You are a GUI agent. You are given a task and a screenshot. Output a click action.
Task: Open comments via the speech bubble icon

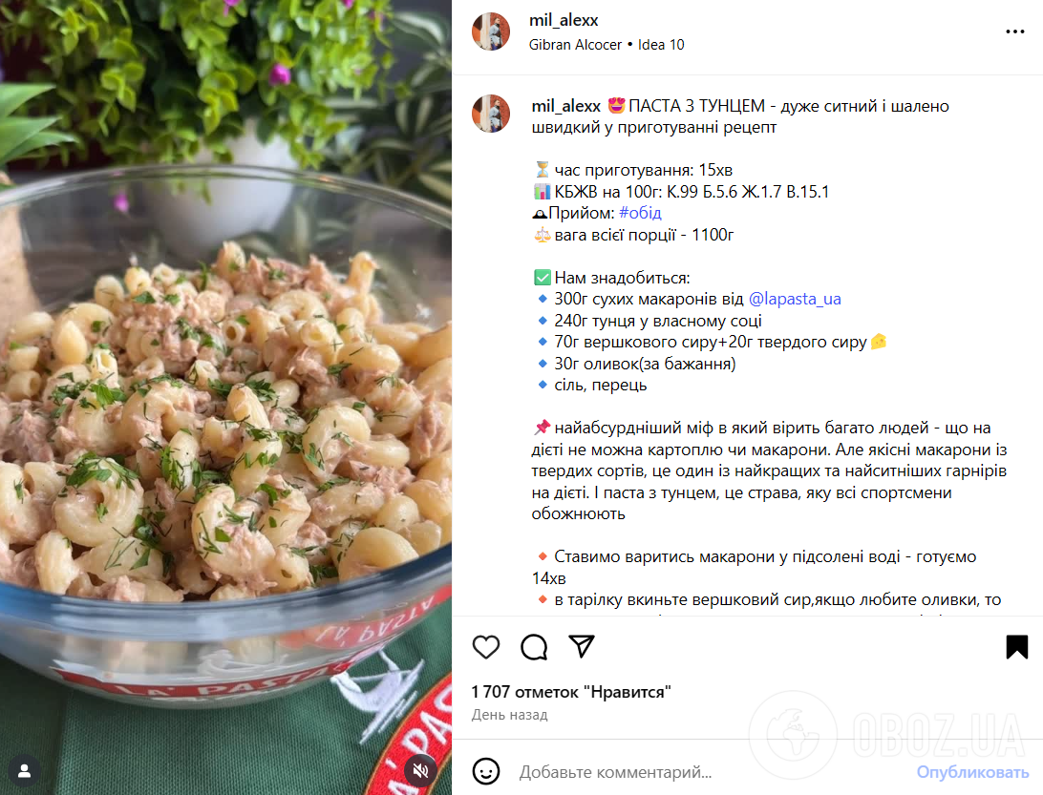(x=534, y=647)
